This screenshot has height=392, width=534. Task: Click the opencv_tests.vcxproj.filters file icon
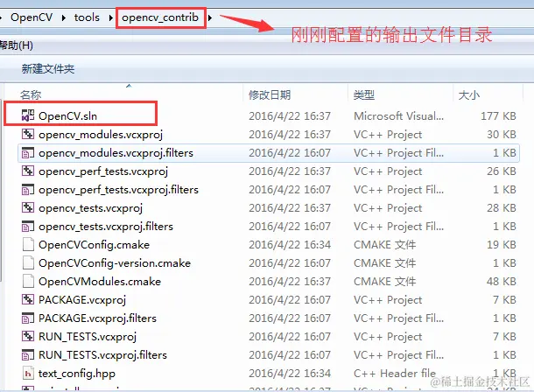coord(28,226)
